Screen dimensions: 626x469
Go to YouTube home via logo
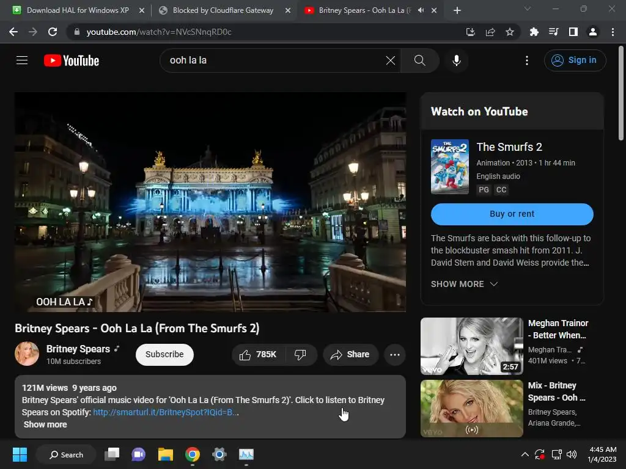72,60
